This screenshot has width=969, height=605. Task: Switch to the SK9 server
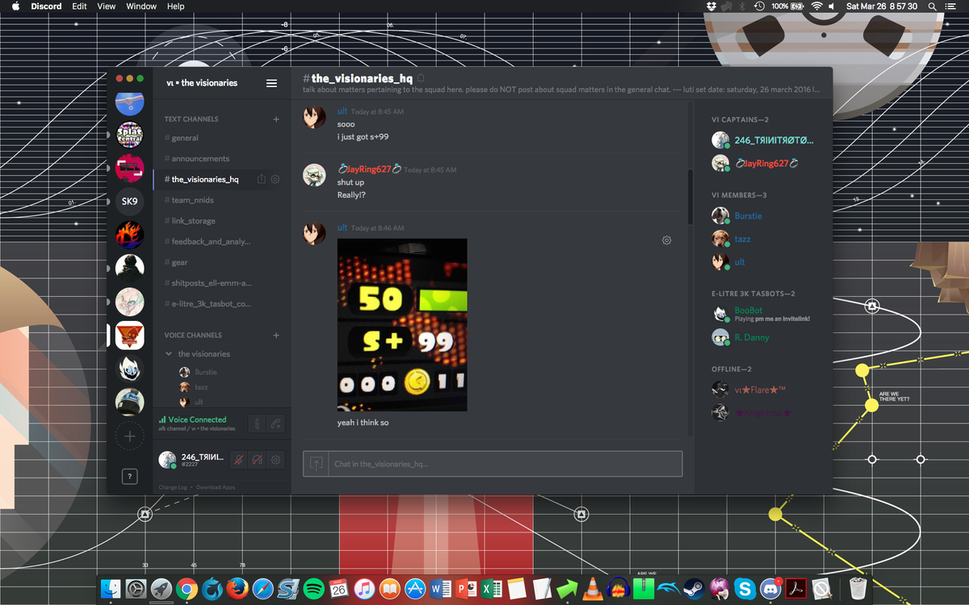point(130,201)
